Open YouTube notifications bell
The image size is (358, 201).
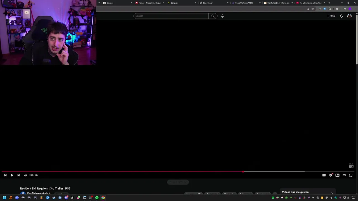[x=341, y=16]
